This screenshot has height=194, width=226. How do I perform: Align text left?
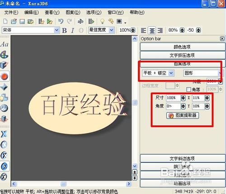tap(143, 30)
